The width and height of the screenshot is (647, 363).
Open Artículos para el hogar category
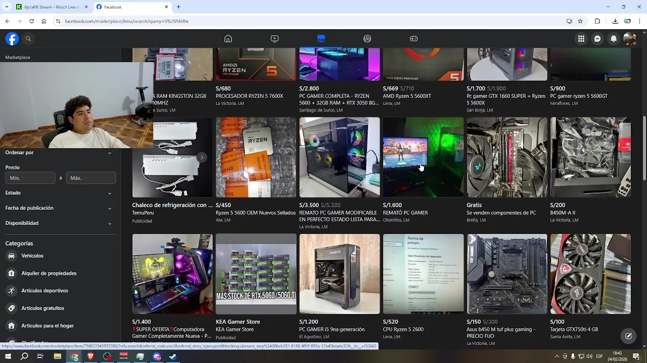click(61, 326)
